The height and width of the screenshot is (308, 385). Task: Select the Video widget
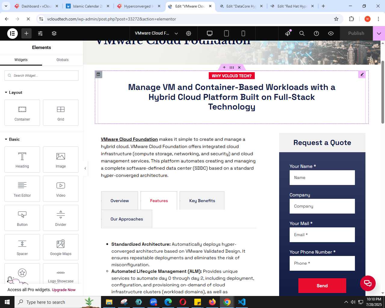coord(61,189)
